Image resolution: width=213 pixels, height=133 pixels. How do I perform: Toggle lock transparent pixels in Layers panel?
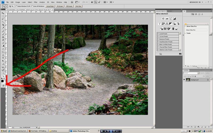(188, 76)
